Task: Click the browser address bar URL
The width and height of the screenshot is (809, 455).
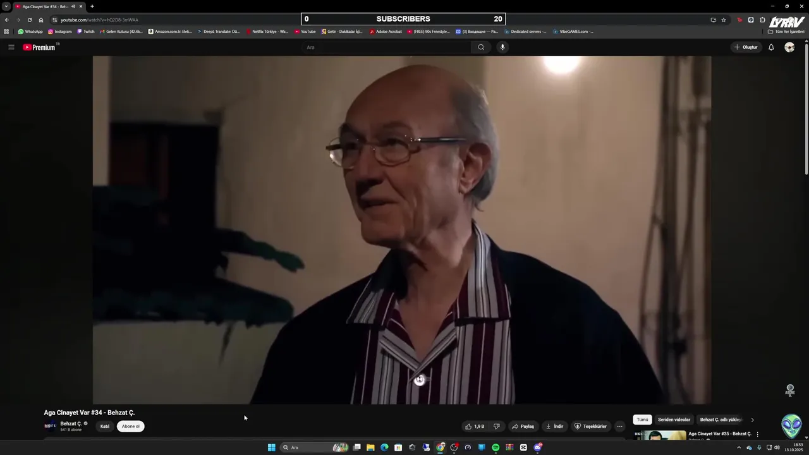Action: point(99,20)
